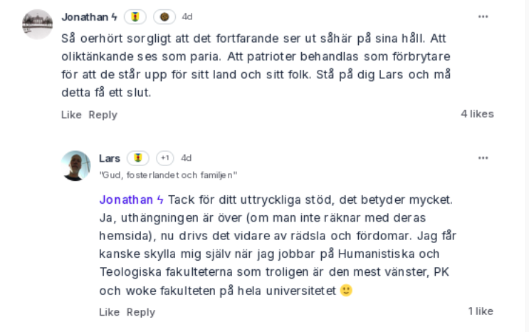The height and width of the screenshot is (332, 529).
Task: View the 1 like on Lars's reply
Action: pyautogui.click(x=481, y=311)
